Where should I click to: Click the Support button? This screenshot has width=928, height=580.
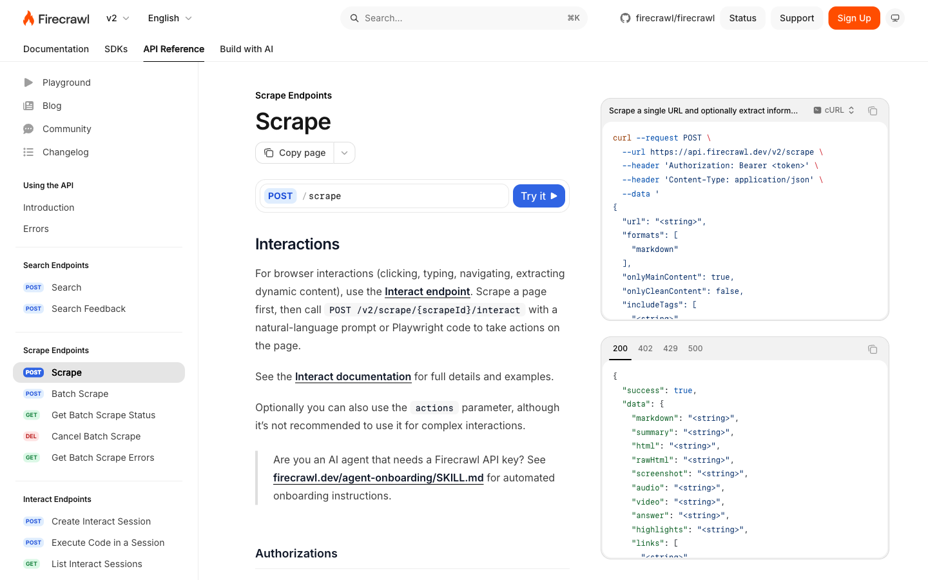797,18
